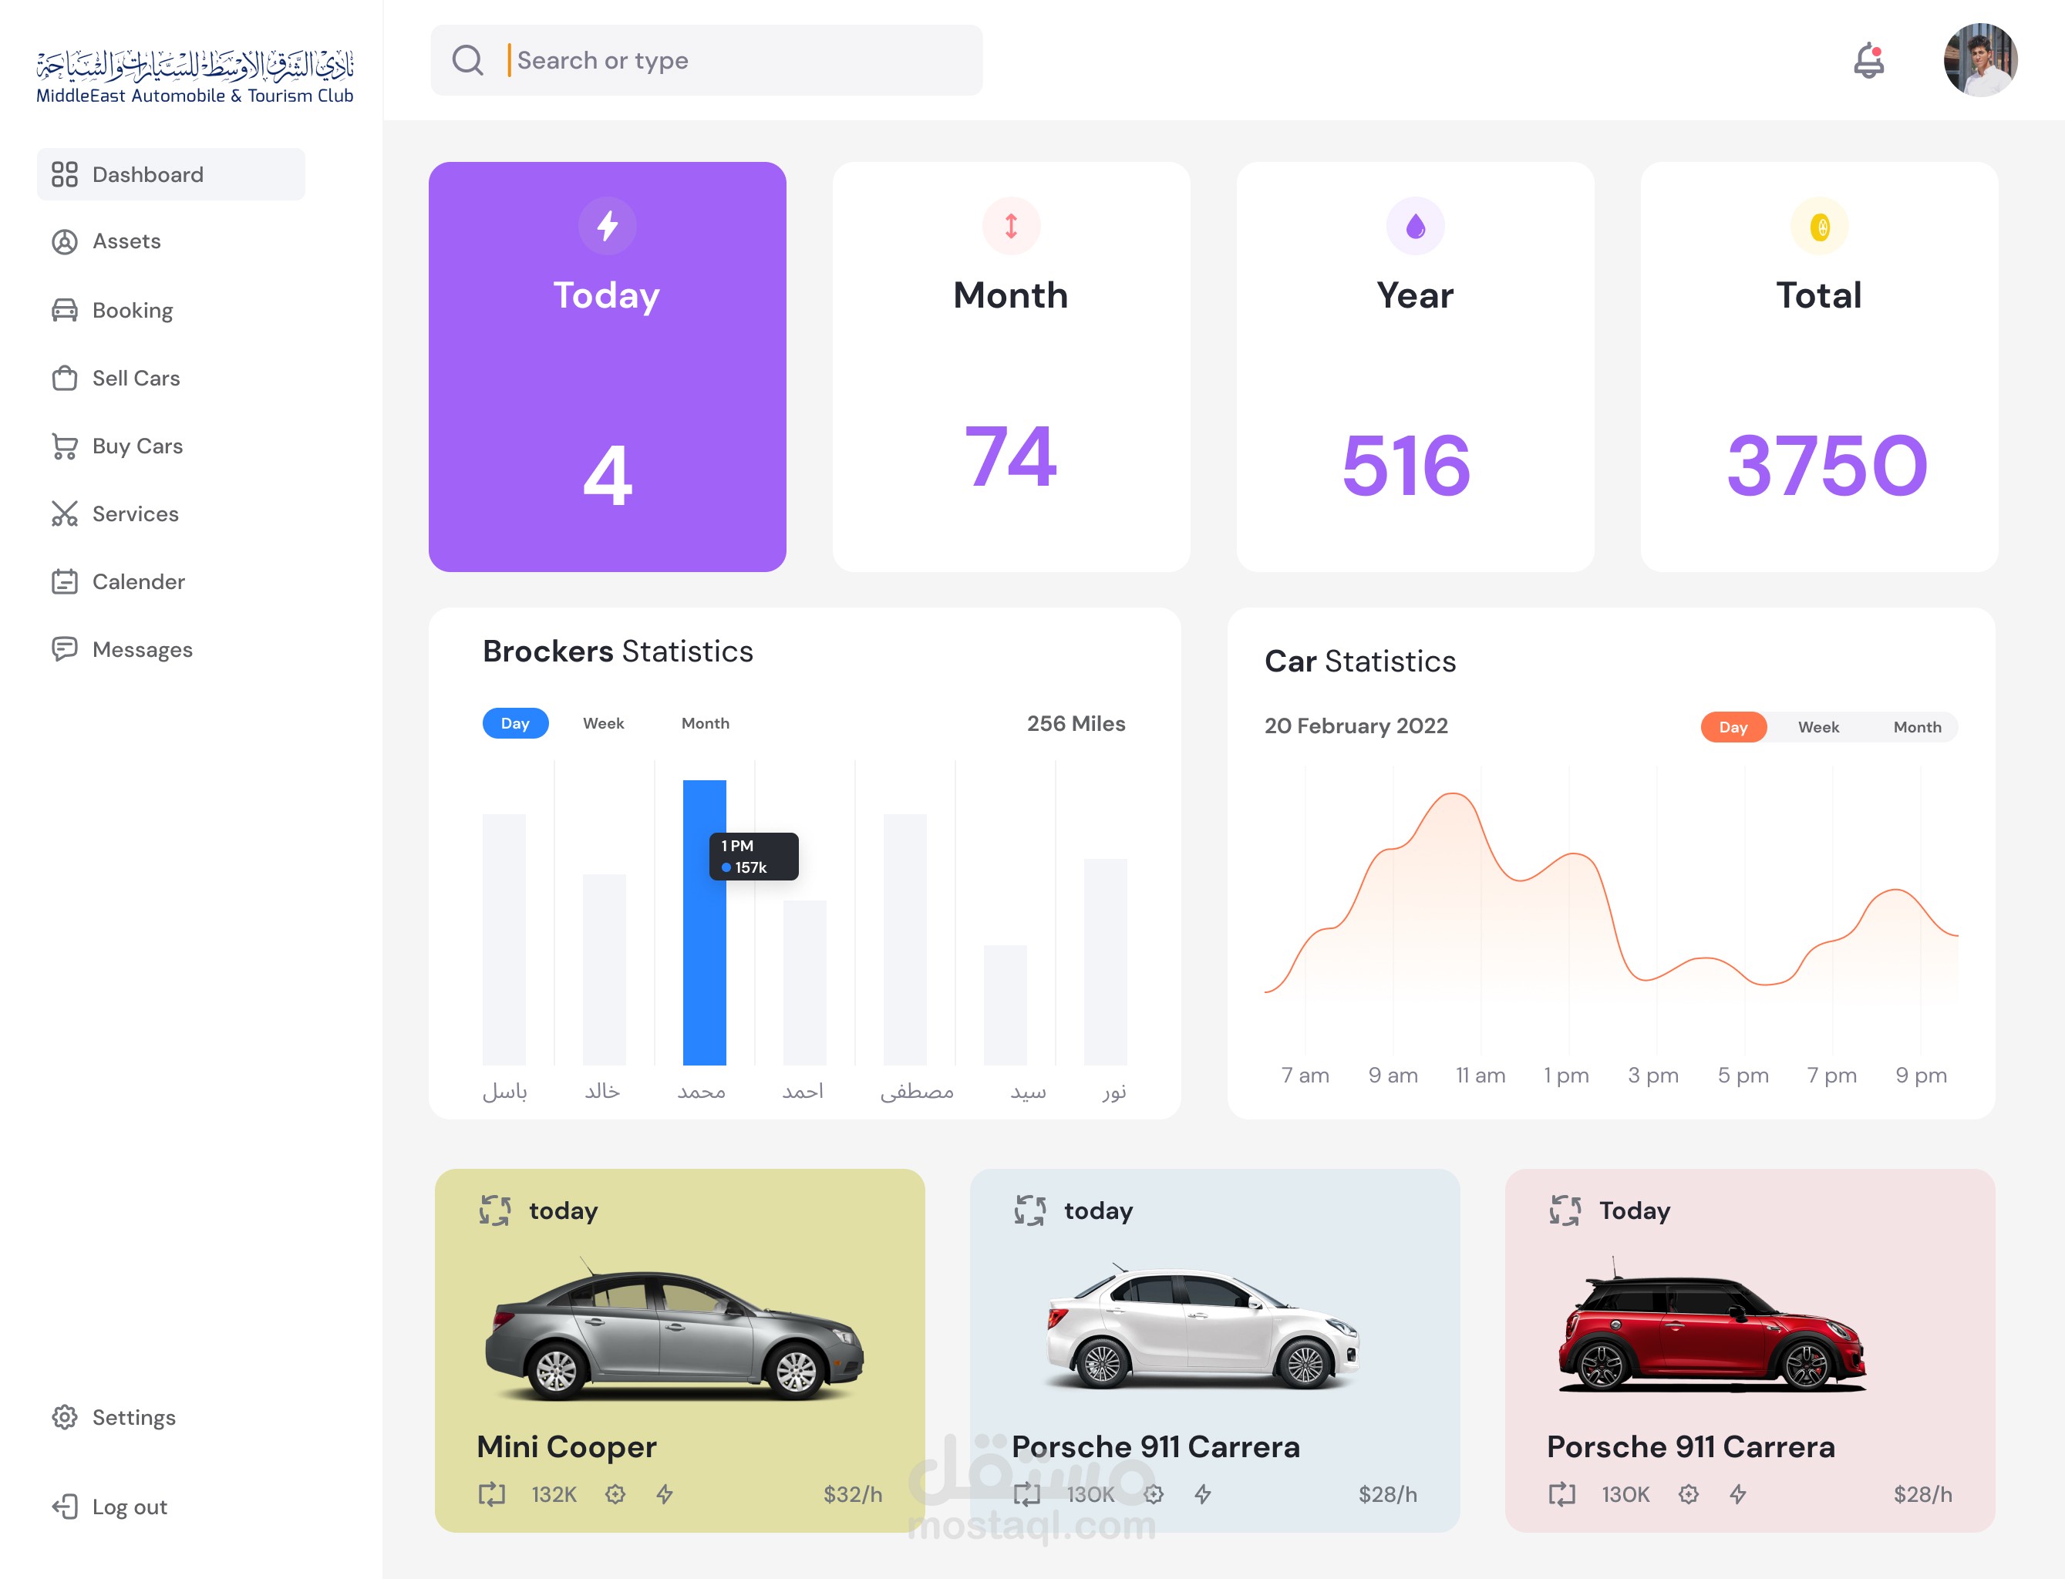Click the notification bell icon

[1868, 62]
